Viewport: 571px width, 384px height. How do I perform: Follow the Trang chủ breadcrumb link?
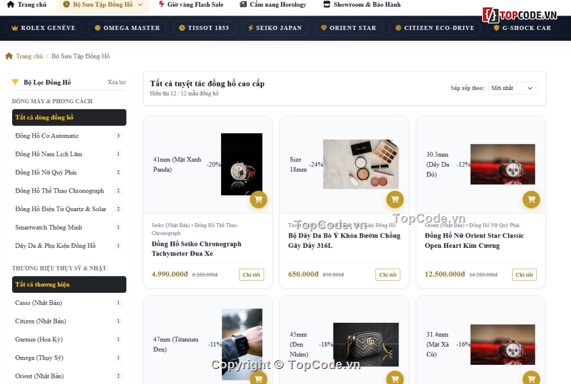pos(29,56)
